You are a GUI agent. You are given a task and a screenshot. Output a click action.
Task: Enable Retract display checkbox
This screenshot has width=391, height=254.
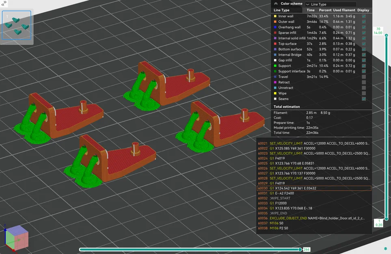coord(364,82)
